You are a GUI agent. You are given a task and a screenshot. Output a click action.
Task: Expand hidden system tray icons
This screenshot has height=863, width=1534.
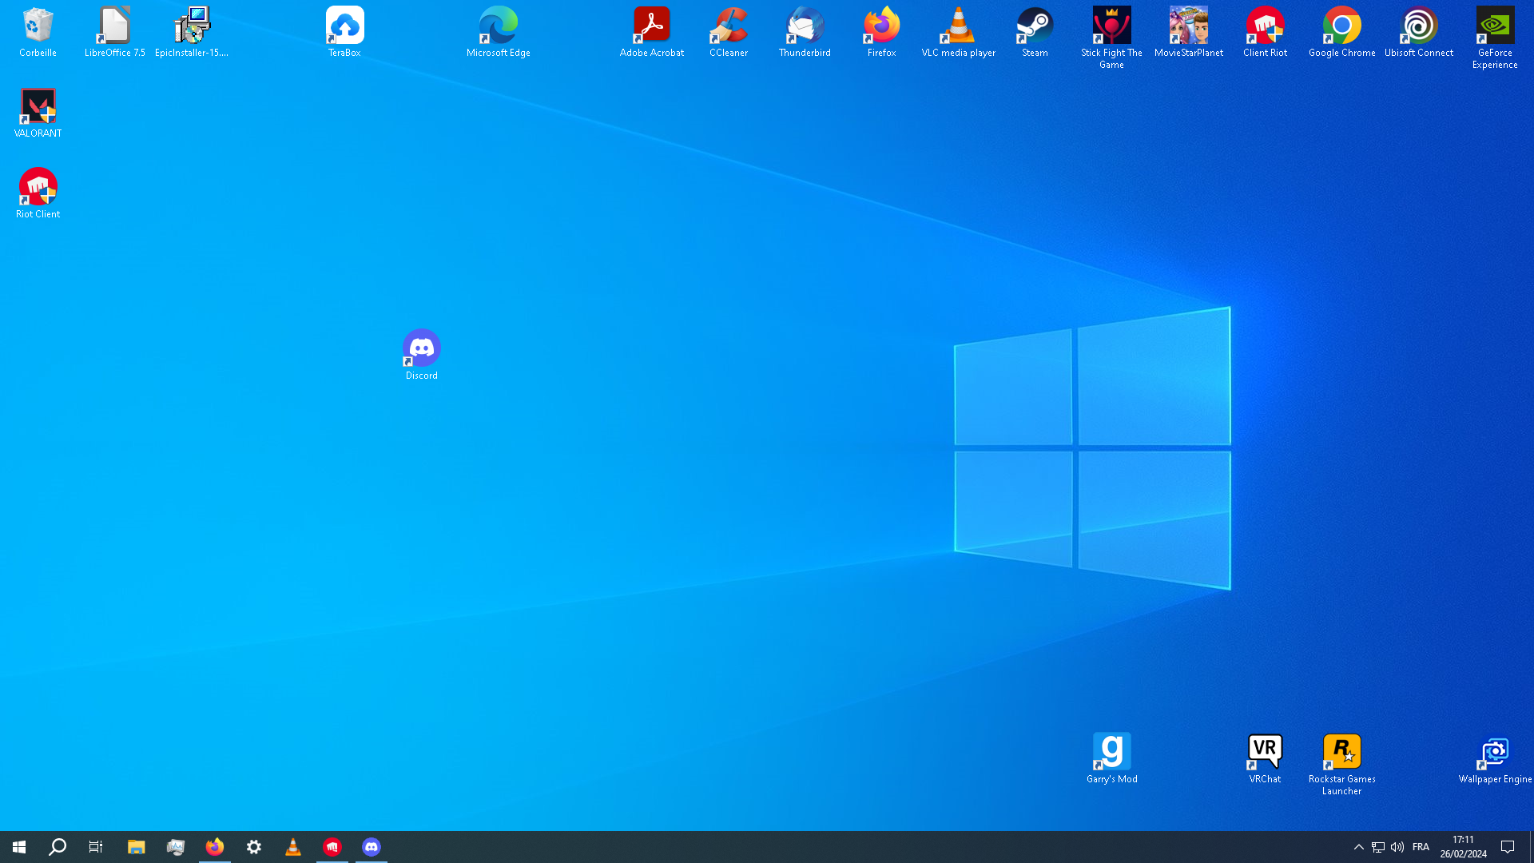pos(1358,847)
